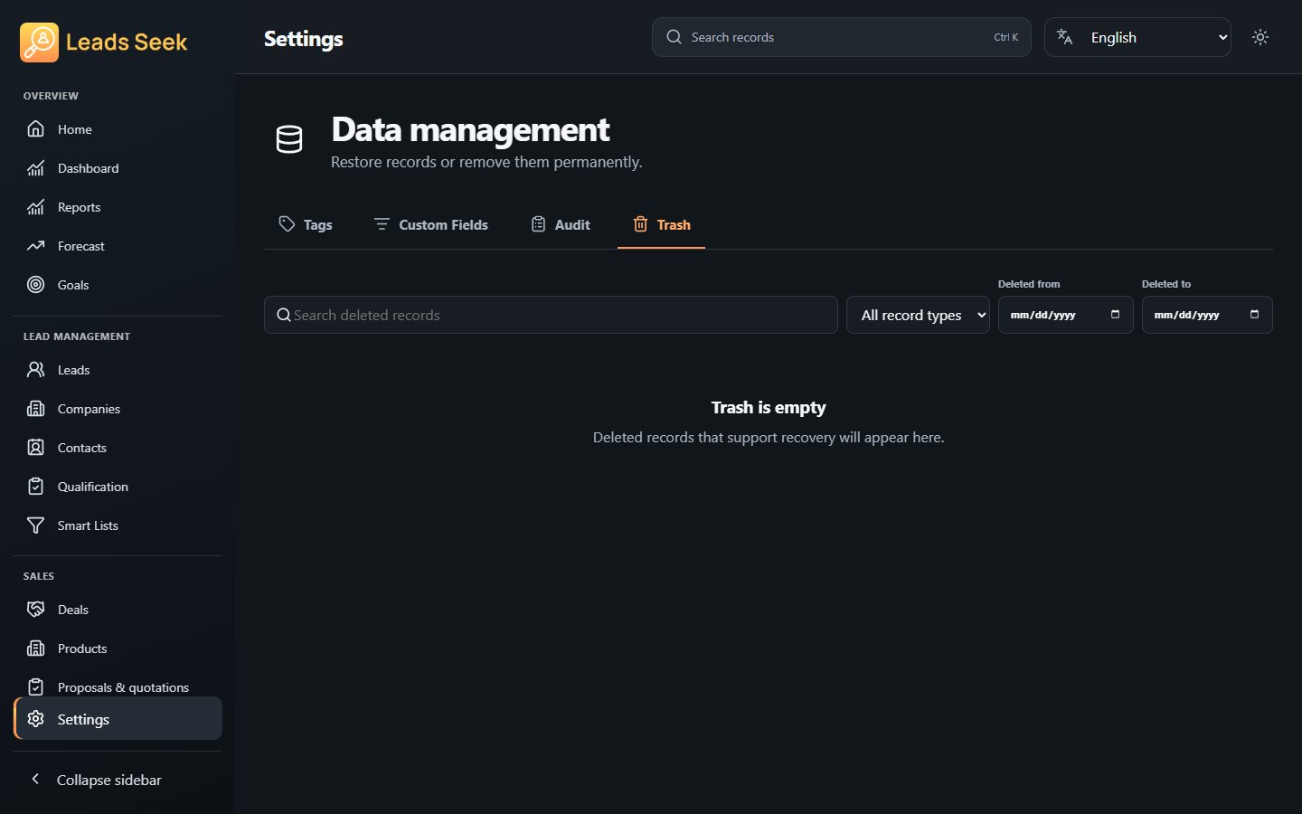
Task: Switch to the Tags tab
Action: (306, 224)
